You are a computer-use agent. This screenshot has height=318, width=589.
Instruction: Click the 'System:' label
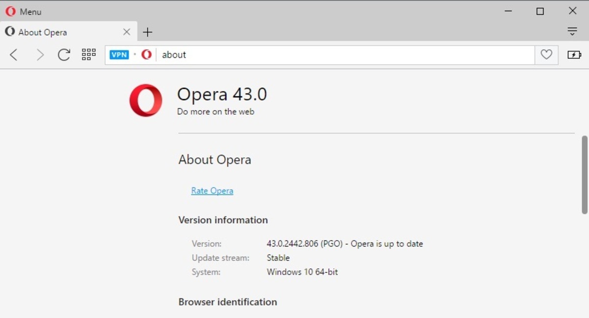point(206,272)
